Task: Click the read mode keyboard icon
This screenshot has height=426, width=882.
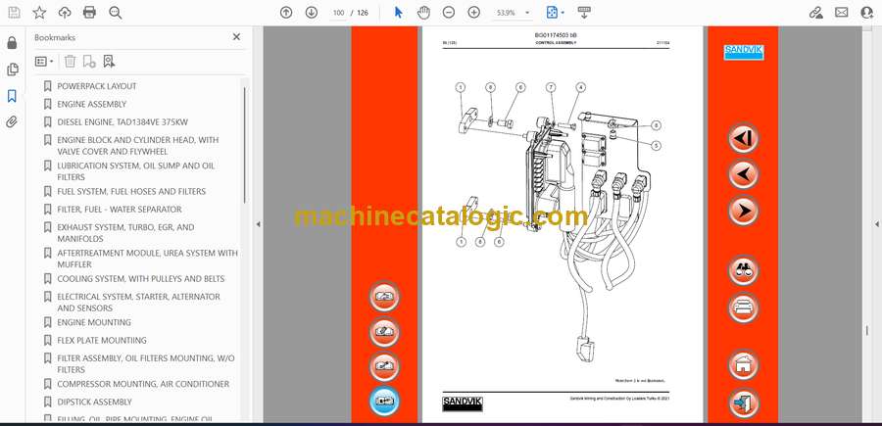Action: (584, 13)
